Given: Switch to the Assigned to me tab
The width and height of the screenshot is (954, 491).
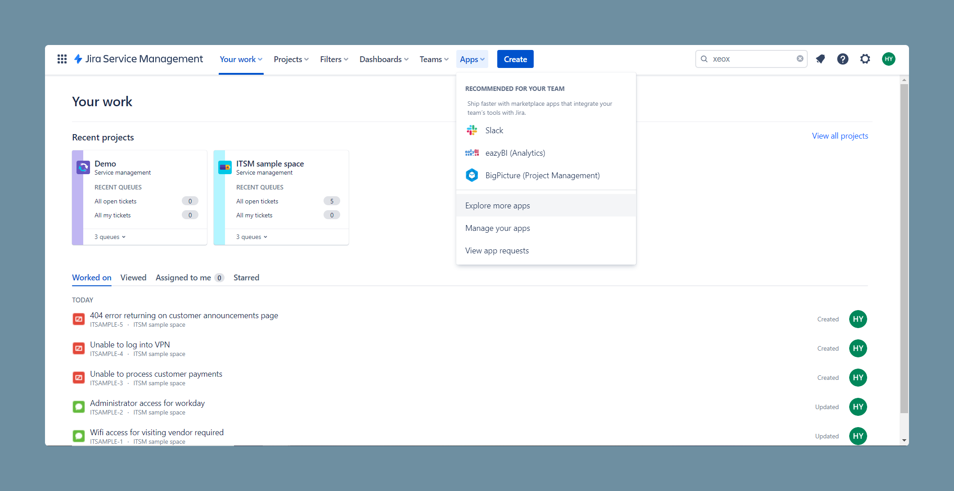Looking at the screenshot, I should pos(189,278).
